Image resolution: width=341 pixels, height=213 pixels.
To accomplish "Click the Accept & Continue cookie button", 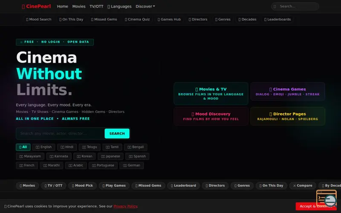I will tap(316, 206).
